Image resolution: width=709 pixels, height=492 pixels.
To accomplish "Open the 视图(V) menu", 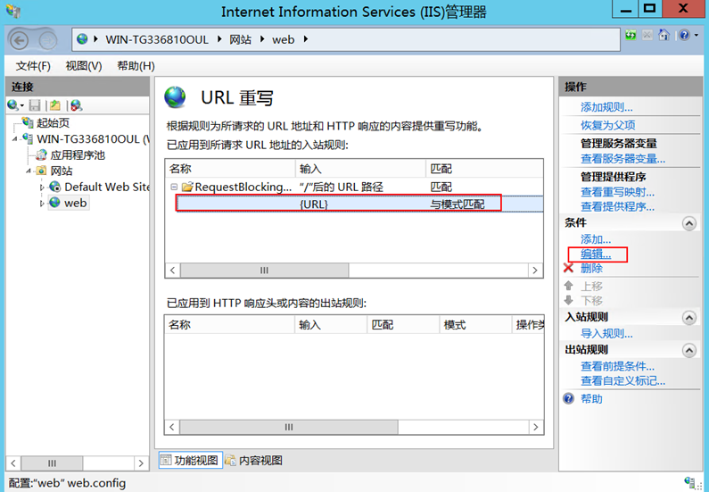I will [x=84, y=66].
